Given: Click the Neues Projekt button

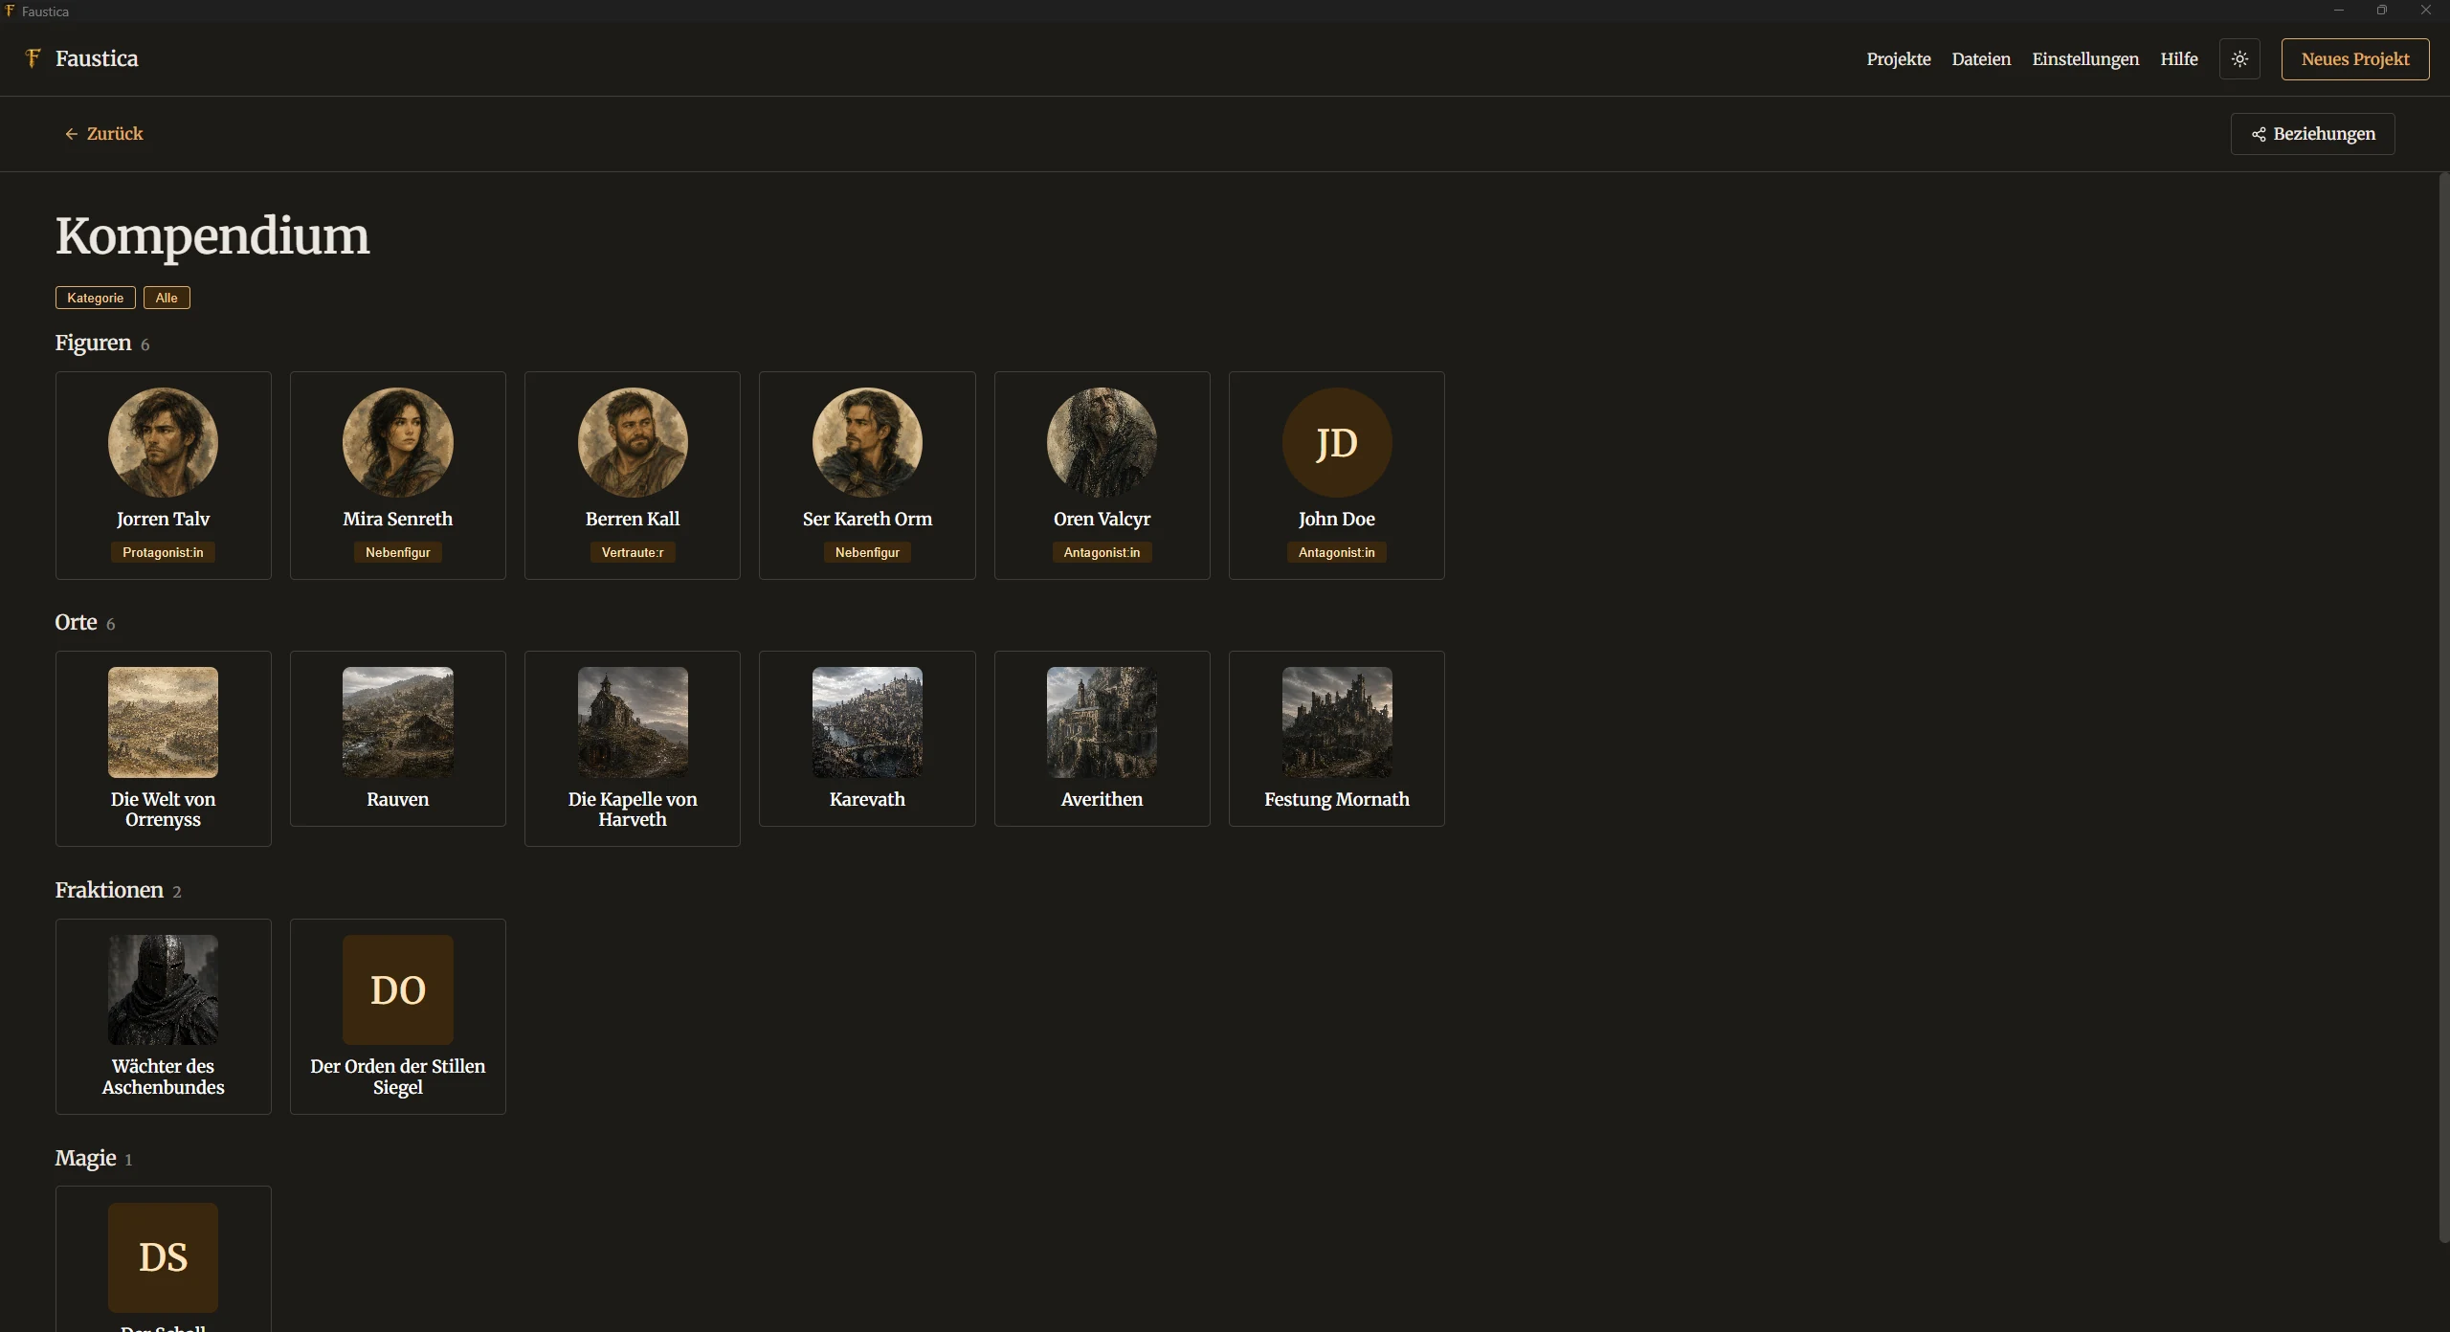Looking at the screenshot, I should 2355,59.
